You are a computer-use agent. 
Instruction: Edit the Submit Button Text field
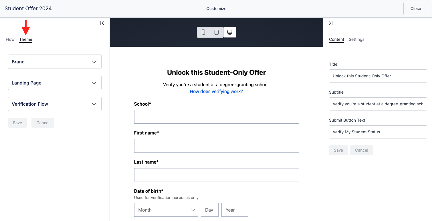(x=378, y=132)
